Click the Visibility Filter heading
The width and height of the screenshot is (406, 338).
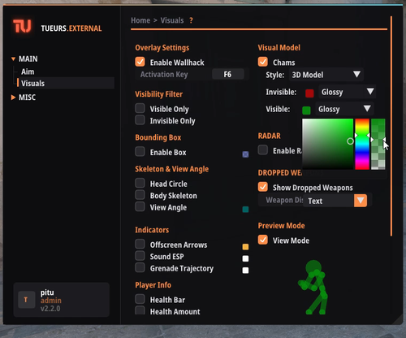pos(159,94)
